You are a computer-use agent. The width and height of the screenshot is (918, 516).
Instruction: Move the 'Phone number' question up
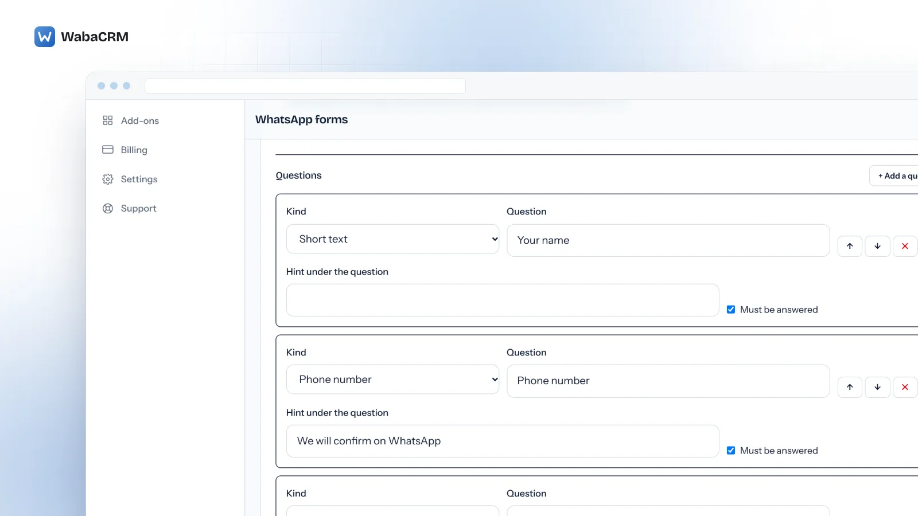point(850,387)
